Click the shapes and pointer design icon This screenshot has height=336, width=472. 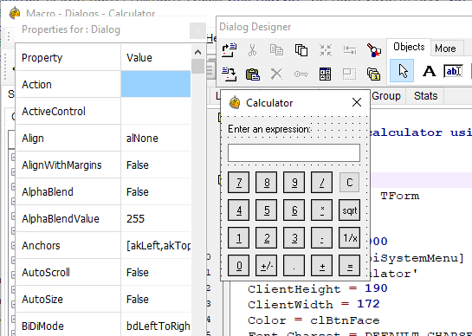(373, 50)
